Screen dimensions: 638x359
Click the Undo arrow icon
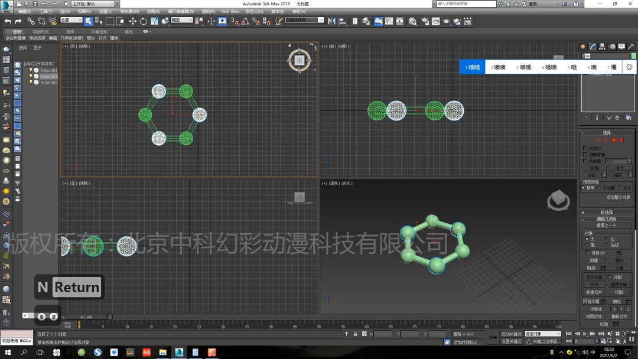[x=9, y=21]
